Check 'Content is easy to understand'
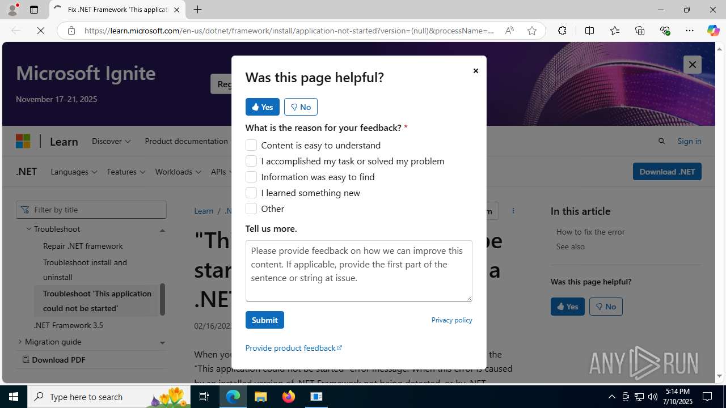Screen dimensions: 726x408 tap(251, 145)
